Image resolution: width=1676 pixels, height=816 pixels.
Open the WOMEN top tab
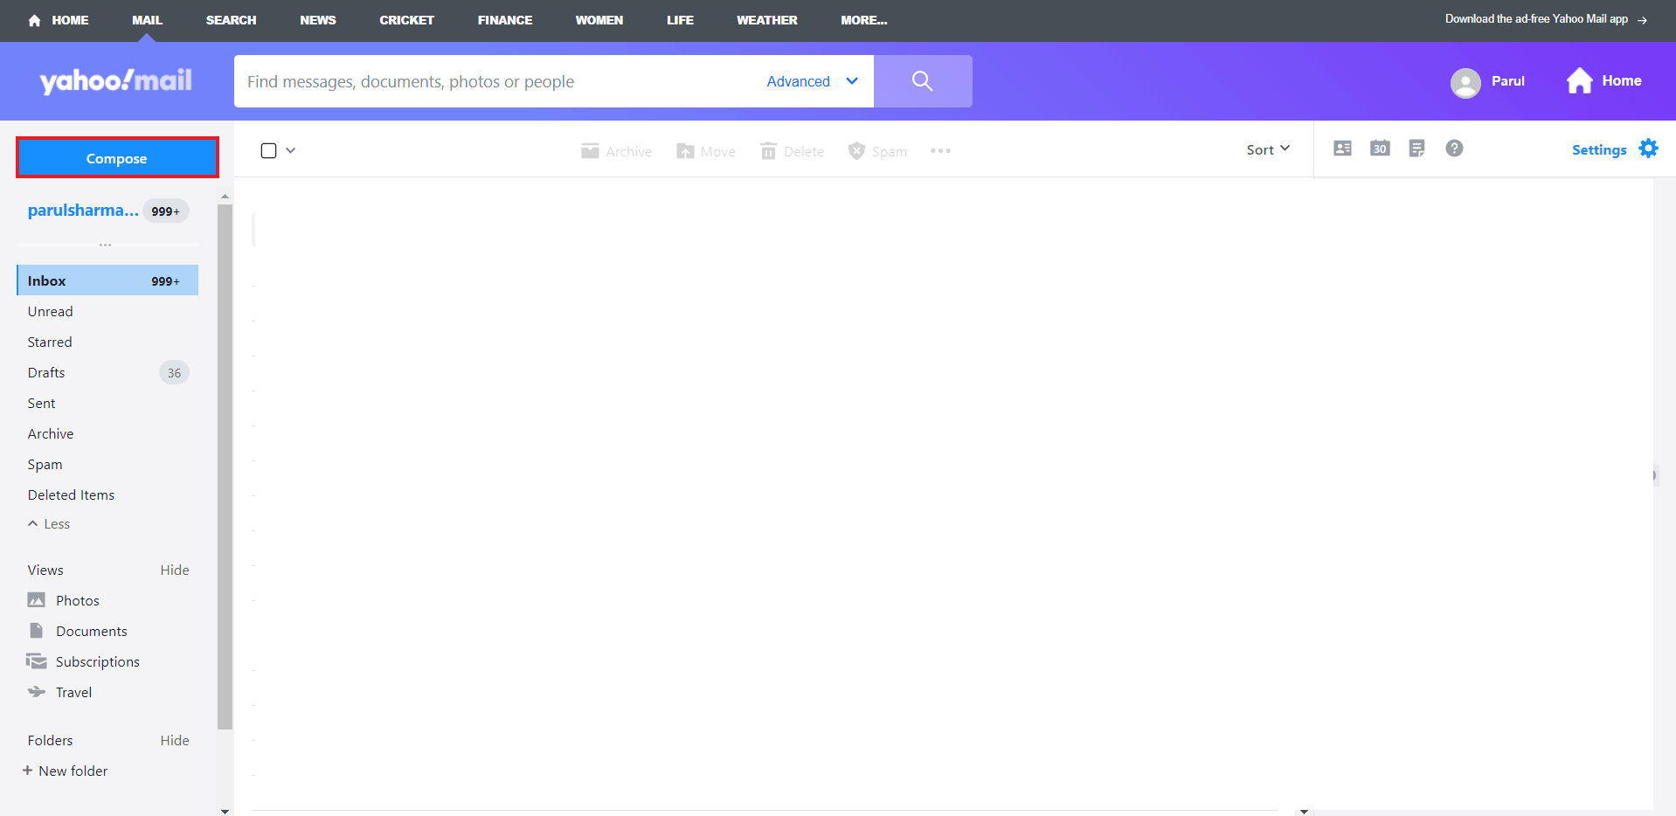point(599,20)
